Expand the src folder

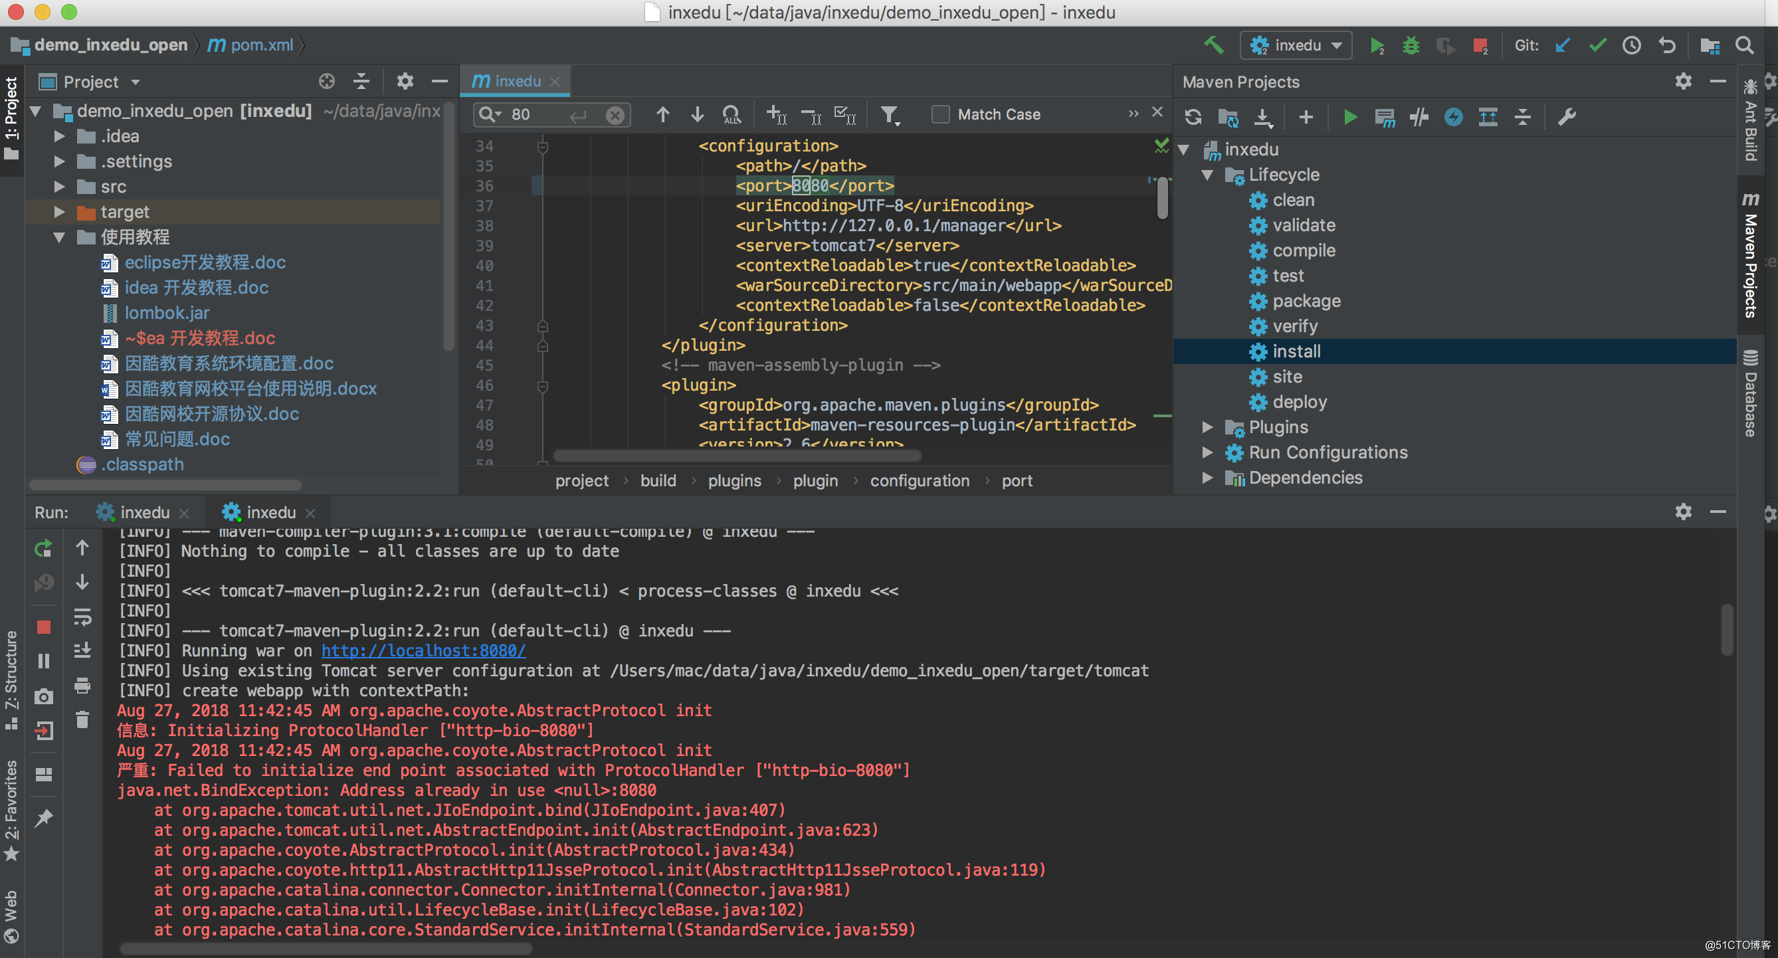[x=59, y=187]
